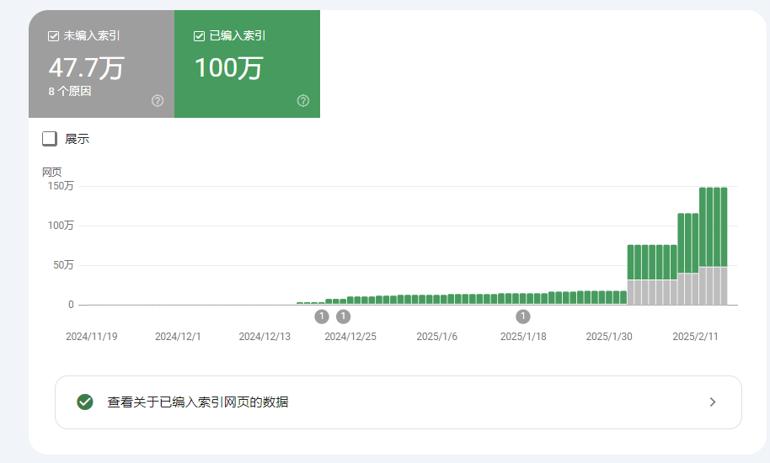
Task: Open leftmost annotation marker under the chart
Action: point(322,317)
